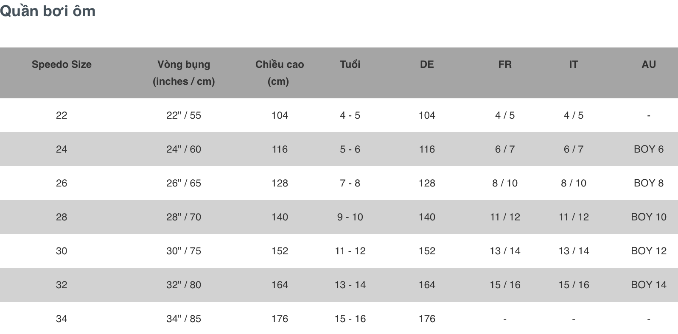Click the 28" / 70 waist cell
This screenshot has height=334, width=678.
click(x=184, y=217)
